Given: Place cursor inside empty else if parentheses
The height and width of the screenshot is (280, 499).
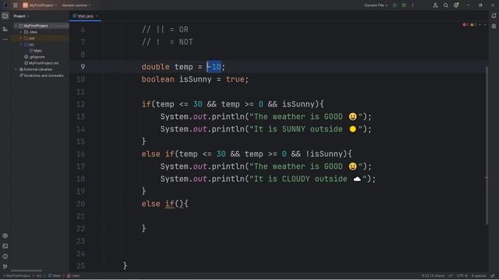Looking at the screenshot, I should (x=179, y=204).
